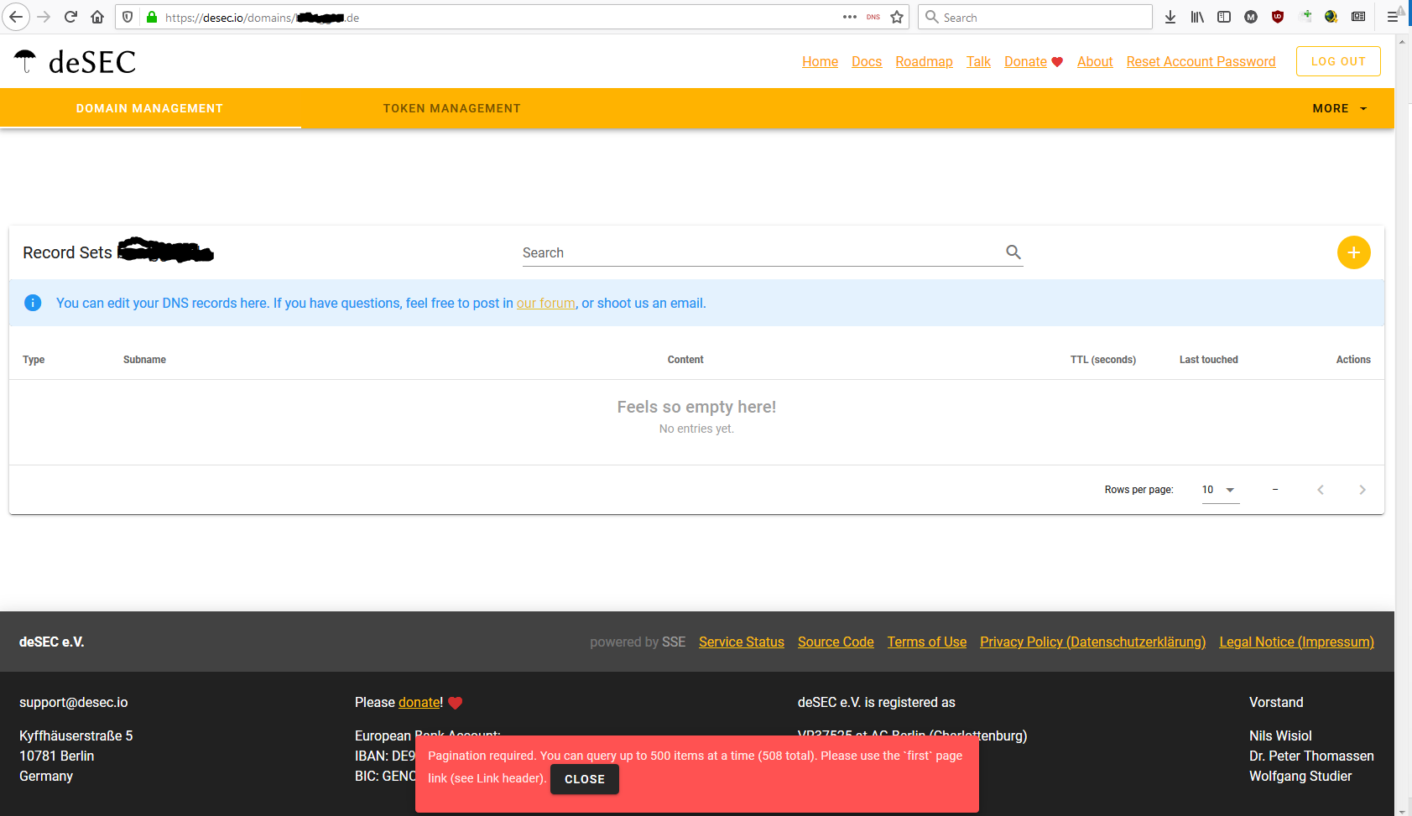Open the About link
This screenshot has height=816, width=1412.
tap(1095, 61)
